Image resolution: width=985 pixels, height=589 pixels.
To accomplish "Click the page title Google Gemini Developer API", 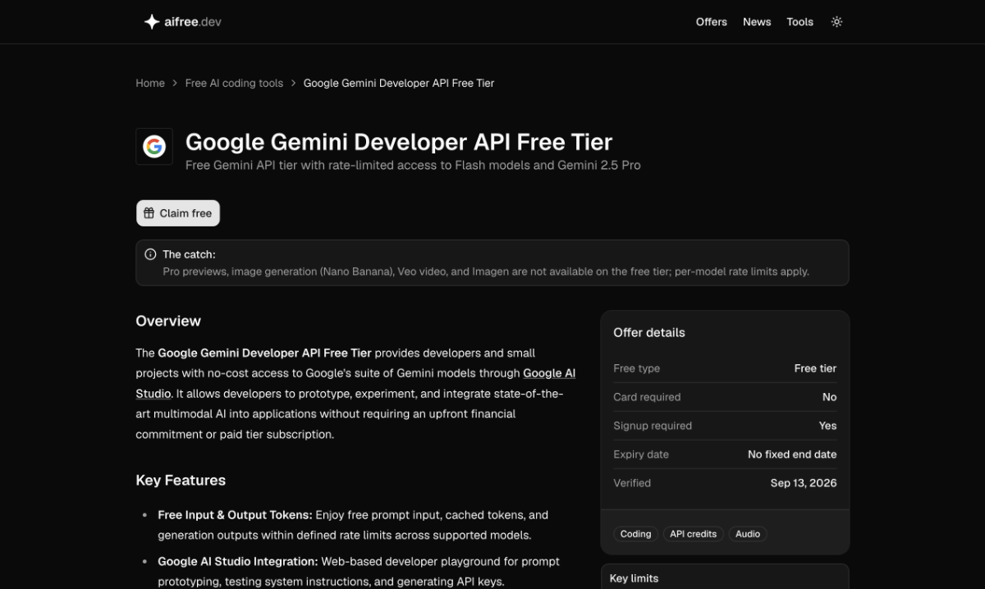I will [x=399, y=142].
